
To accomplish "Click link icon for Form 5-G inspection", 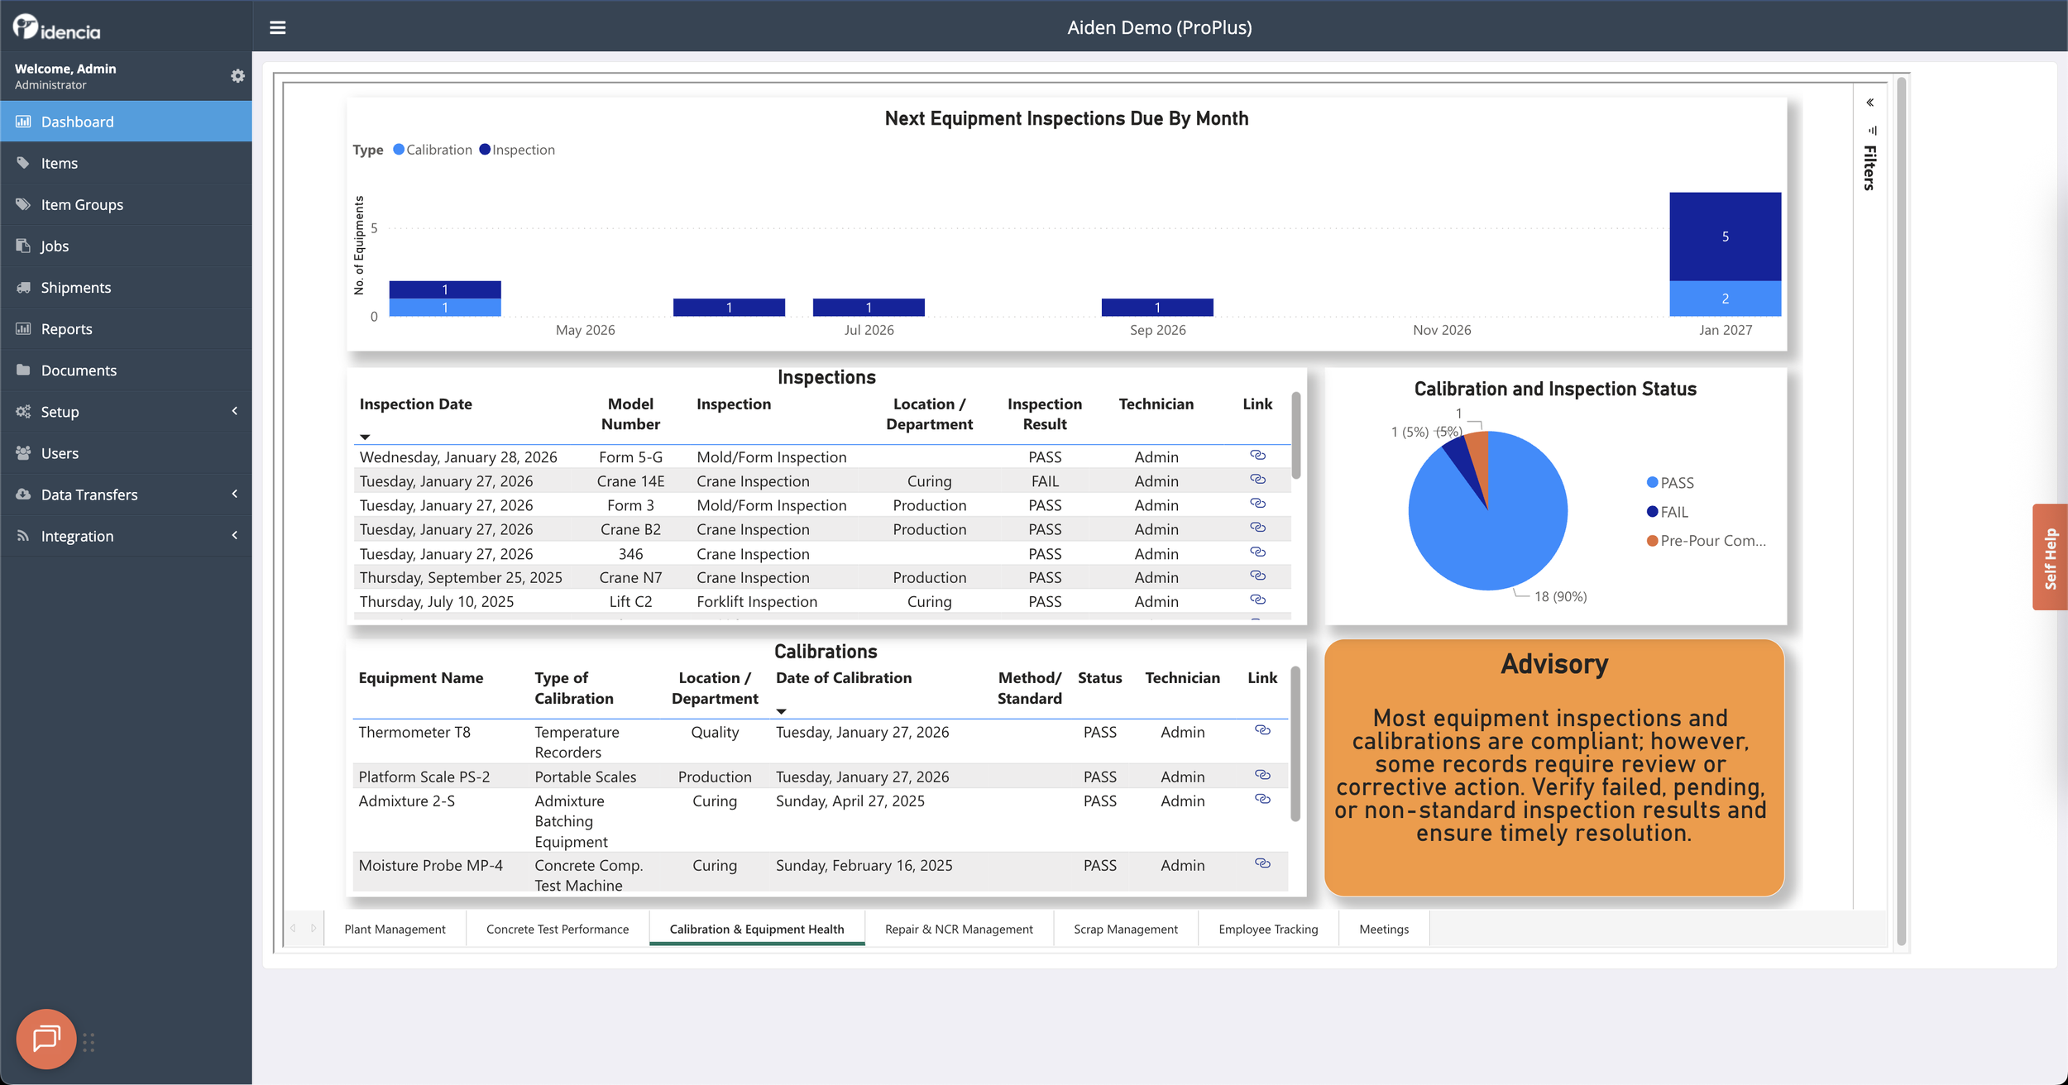I will (x=1257, y=456).
